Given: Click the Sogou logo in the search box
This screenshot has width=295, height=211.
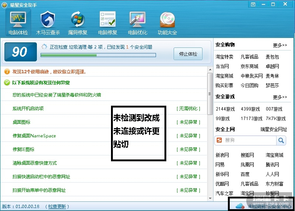Looking at the screenshot, I should pos(219,140).
